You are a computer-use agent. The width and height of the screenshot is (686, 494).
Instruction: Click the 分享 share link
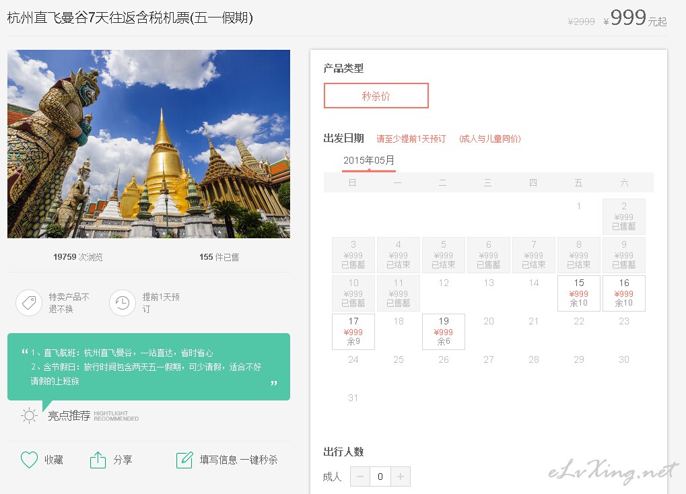coord(123,460)
